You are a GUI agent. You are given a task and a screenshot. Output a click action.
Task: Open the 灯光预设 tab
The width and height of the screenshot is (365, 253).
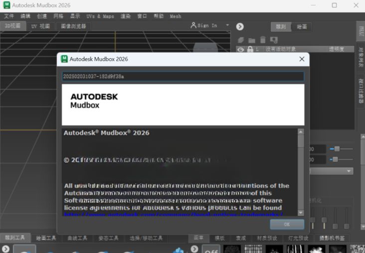point(298,238)
